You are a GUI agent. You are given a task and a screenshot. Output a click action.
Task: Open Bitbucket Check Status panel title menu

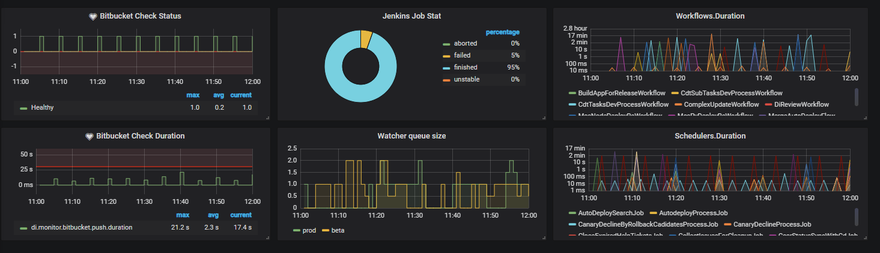point(141,16)
